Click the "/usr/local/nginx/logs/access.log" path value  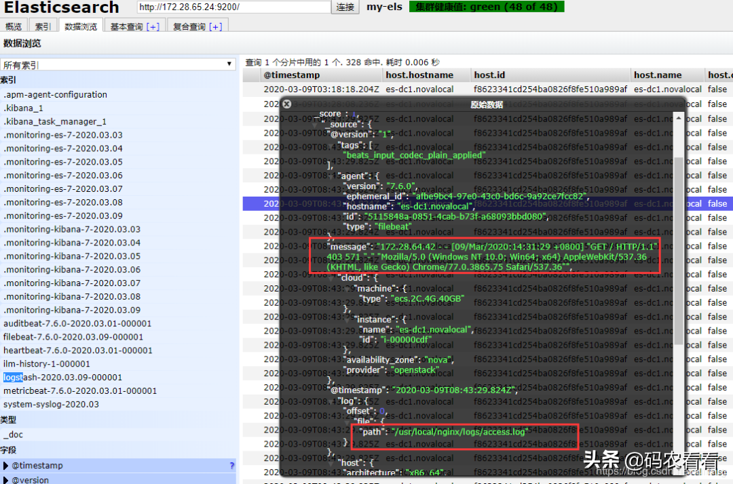pyautogui.click(x=460, y=432)
